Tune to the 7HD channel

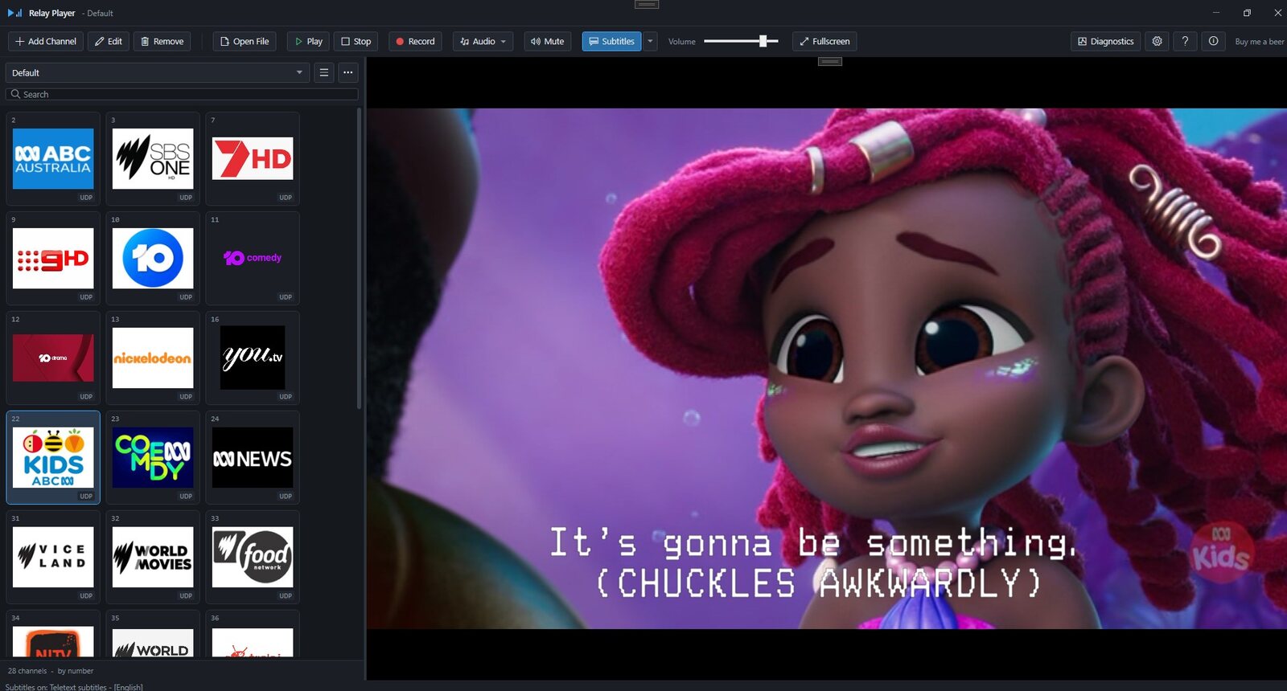coord(253,158)
